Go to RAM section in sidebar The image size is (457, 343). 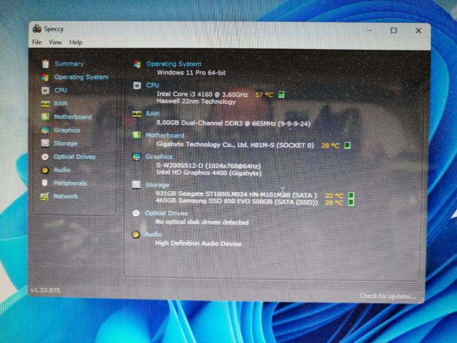click(61, 103)
